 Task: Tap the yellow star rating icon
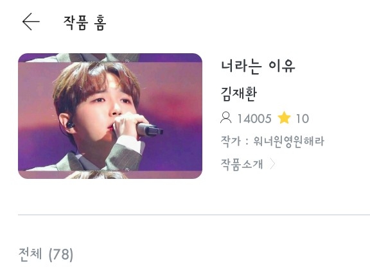coord(284,118)
